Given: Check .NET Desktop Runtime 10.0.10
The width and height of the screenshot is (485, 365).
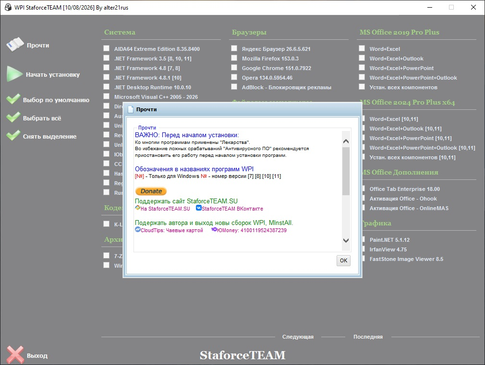Looking at the screenshot, I should (x=107, y=86).
